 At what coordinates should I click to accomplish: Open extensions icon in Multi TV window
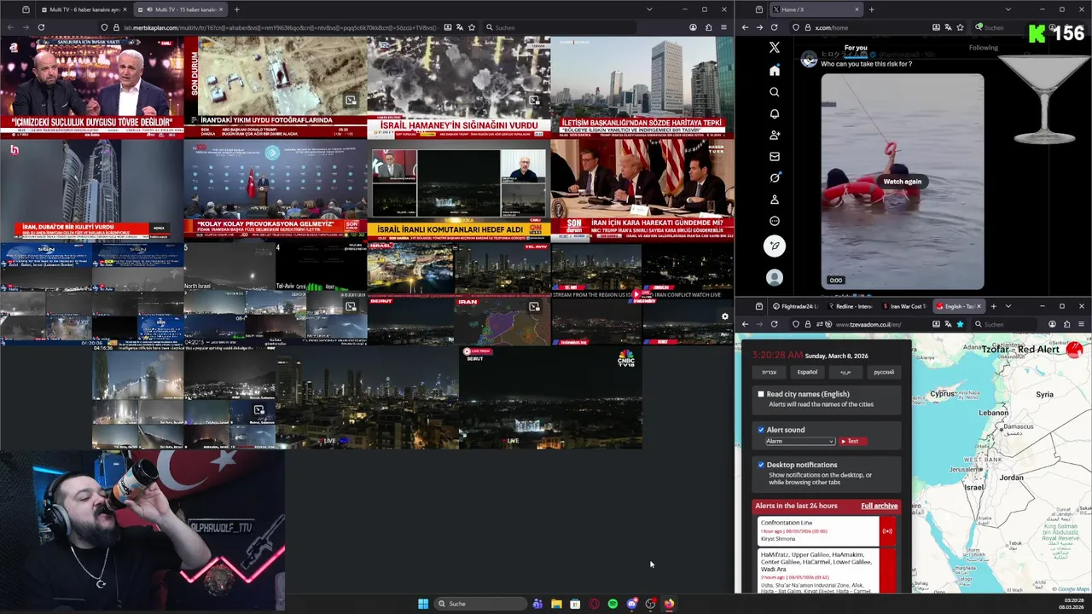(x=708, y=27)
